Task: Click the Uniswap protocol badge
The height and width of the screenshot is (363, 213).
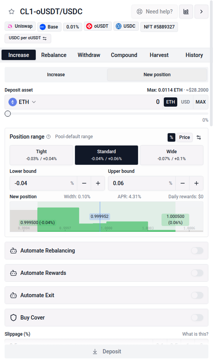Action: click(x=20, y=26)
